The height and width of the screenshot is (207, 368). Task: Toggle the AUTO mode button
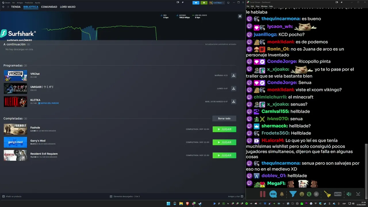338,194
